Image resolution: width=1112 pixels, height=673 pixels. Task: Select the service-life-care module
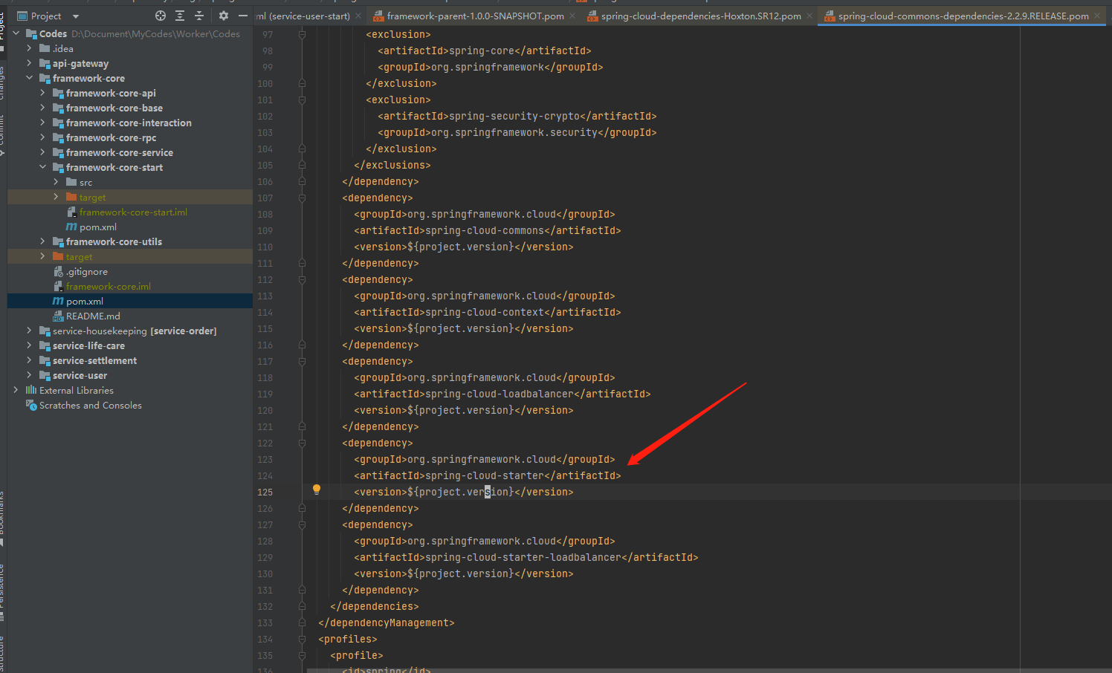pos(88,346)
